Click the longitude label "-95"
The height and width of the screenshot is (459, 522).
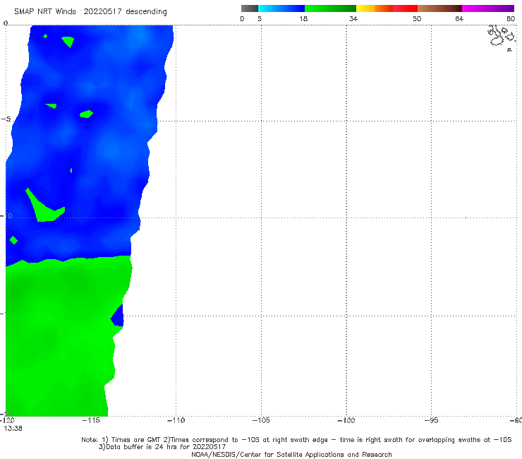point(432,421)
